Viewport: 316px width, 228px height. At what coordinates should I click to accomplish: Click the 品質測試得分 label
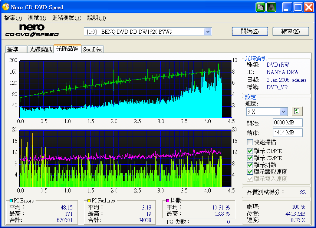[x=266, y=192]
